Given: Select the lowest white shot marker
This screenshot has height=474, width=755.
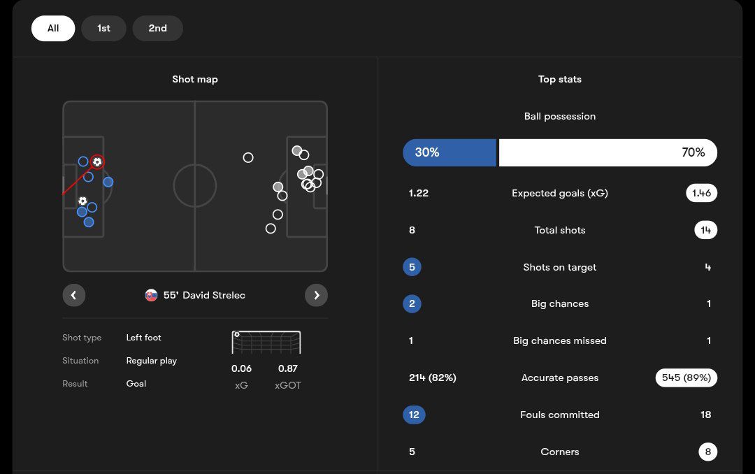Looking at the screenshot, I should [271, 229].
